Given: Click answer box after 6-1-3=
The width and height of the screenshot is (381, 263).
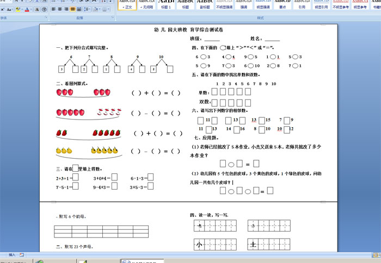Looking at the screenshot, I should 151,177.
